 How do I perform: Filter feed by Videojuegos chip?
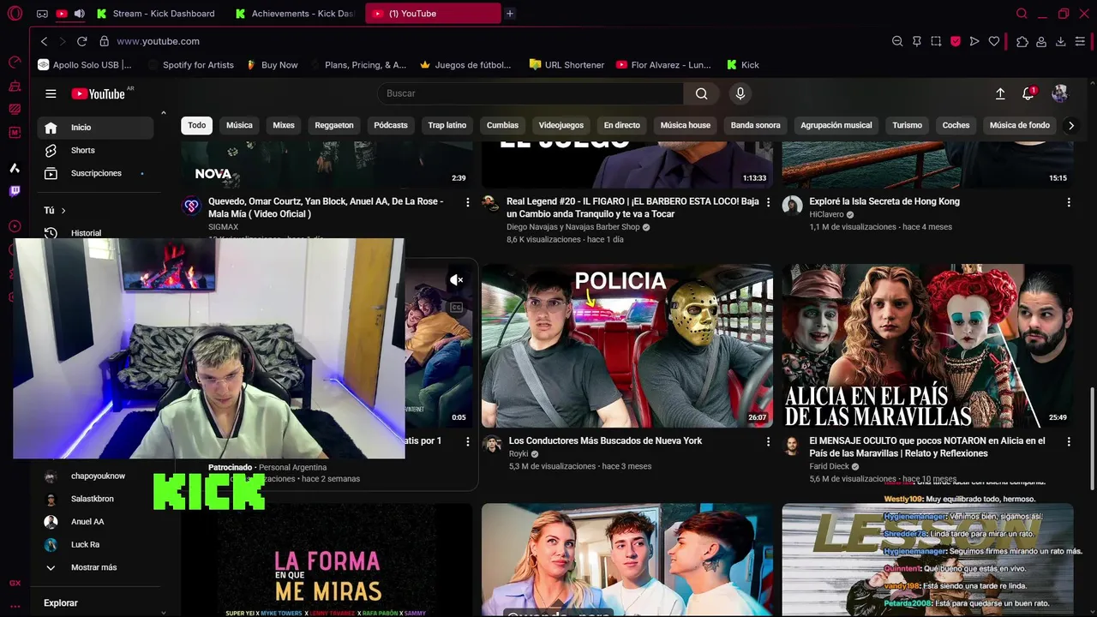[561, 125]
